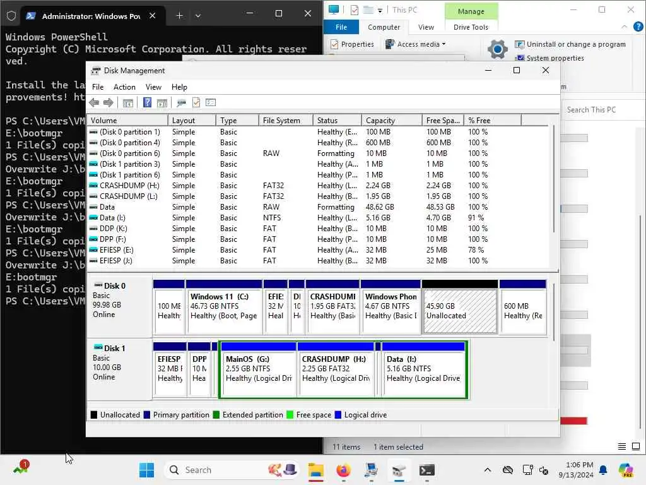Sort by Volume column header

coord(127,121)
